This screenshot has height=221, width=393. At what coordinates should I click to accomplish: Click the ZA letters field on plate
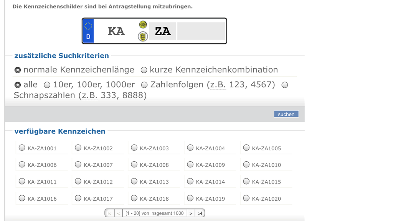click(x=163, y=31)
